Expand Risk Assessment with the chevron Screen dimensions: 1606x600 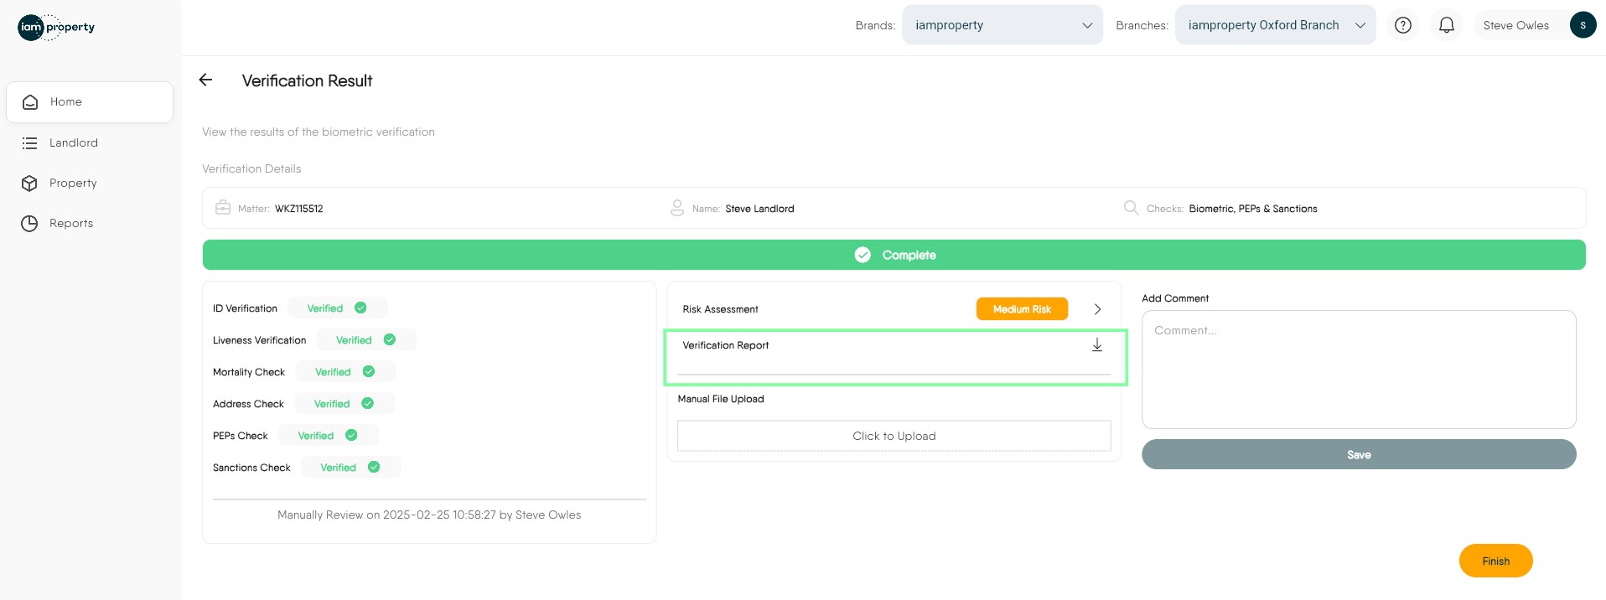(x=1097, y=309)
